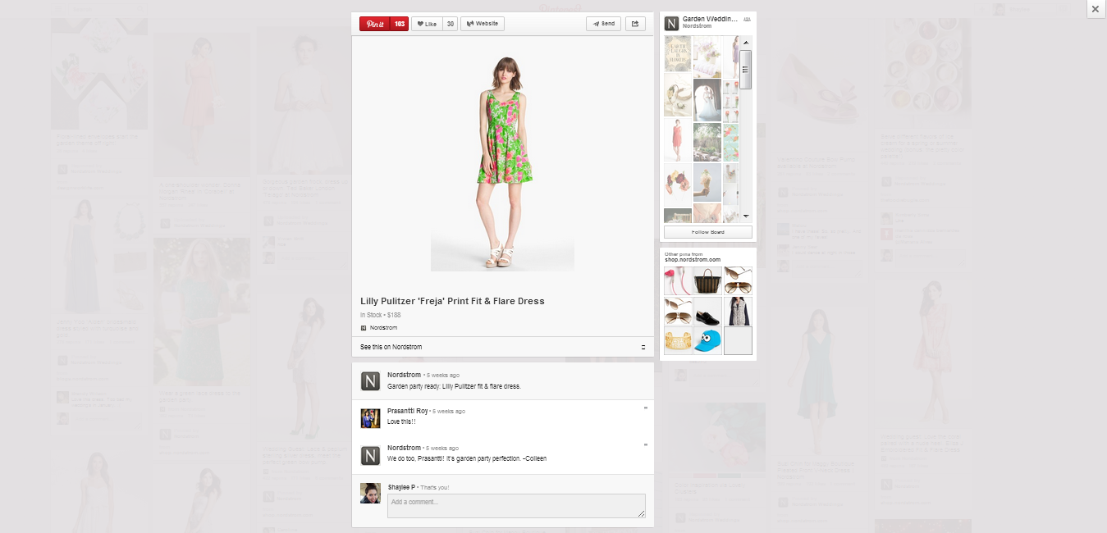Click Shaylee P's profile avatar
The width and height of the screenshot is (1107, 533).
click(x=370, y=493)
